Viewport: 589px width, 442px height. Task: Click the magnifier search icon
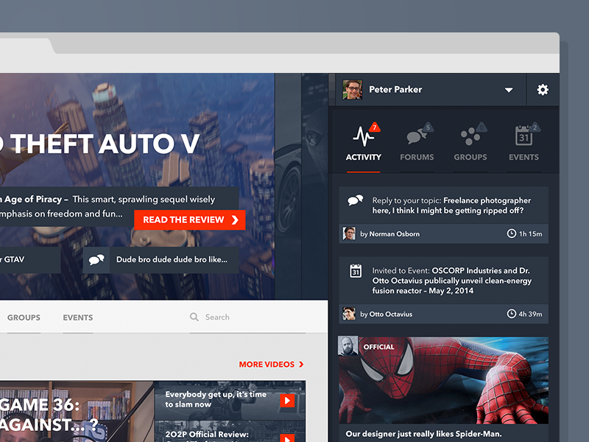(x=194, y=317)
